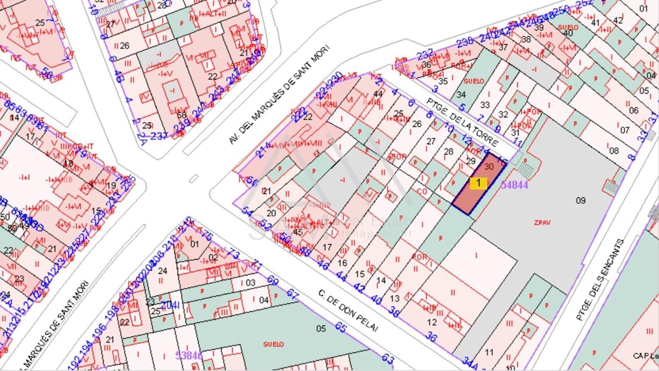The image size is (659, 371).
Task: Click the small traffic island in the intersection
Action: [193, 179]
